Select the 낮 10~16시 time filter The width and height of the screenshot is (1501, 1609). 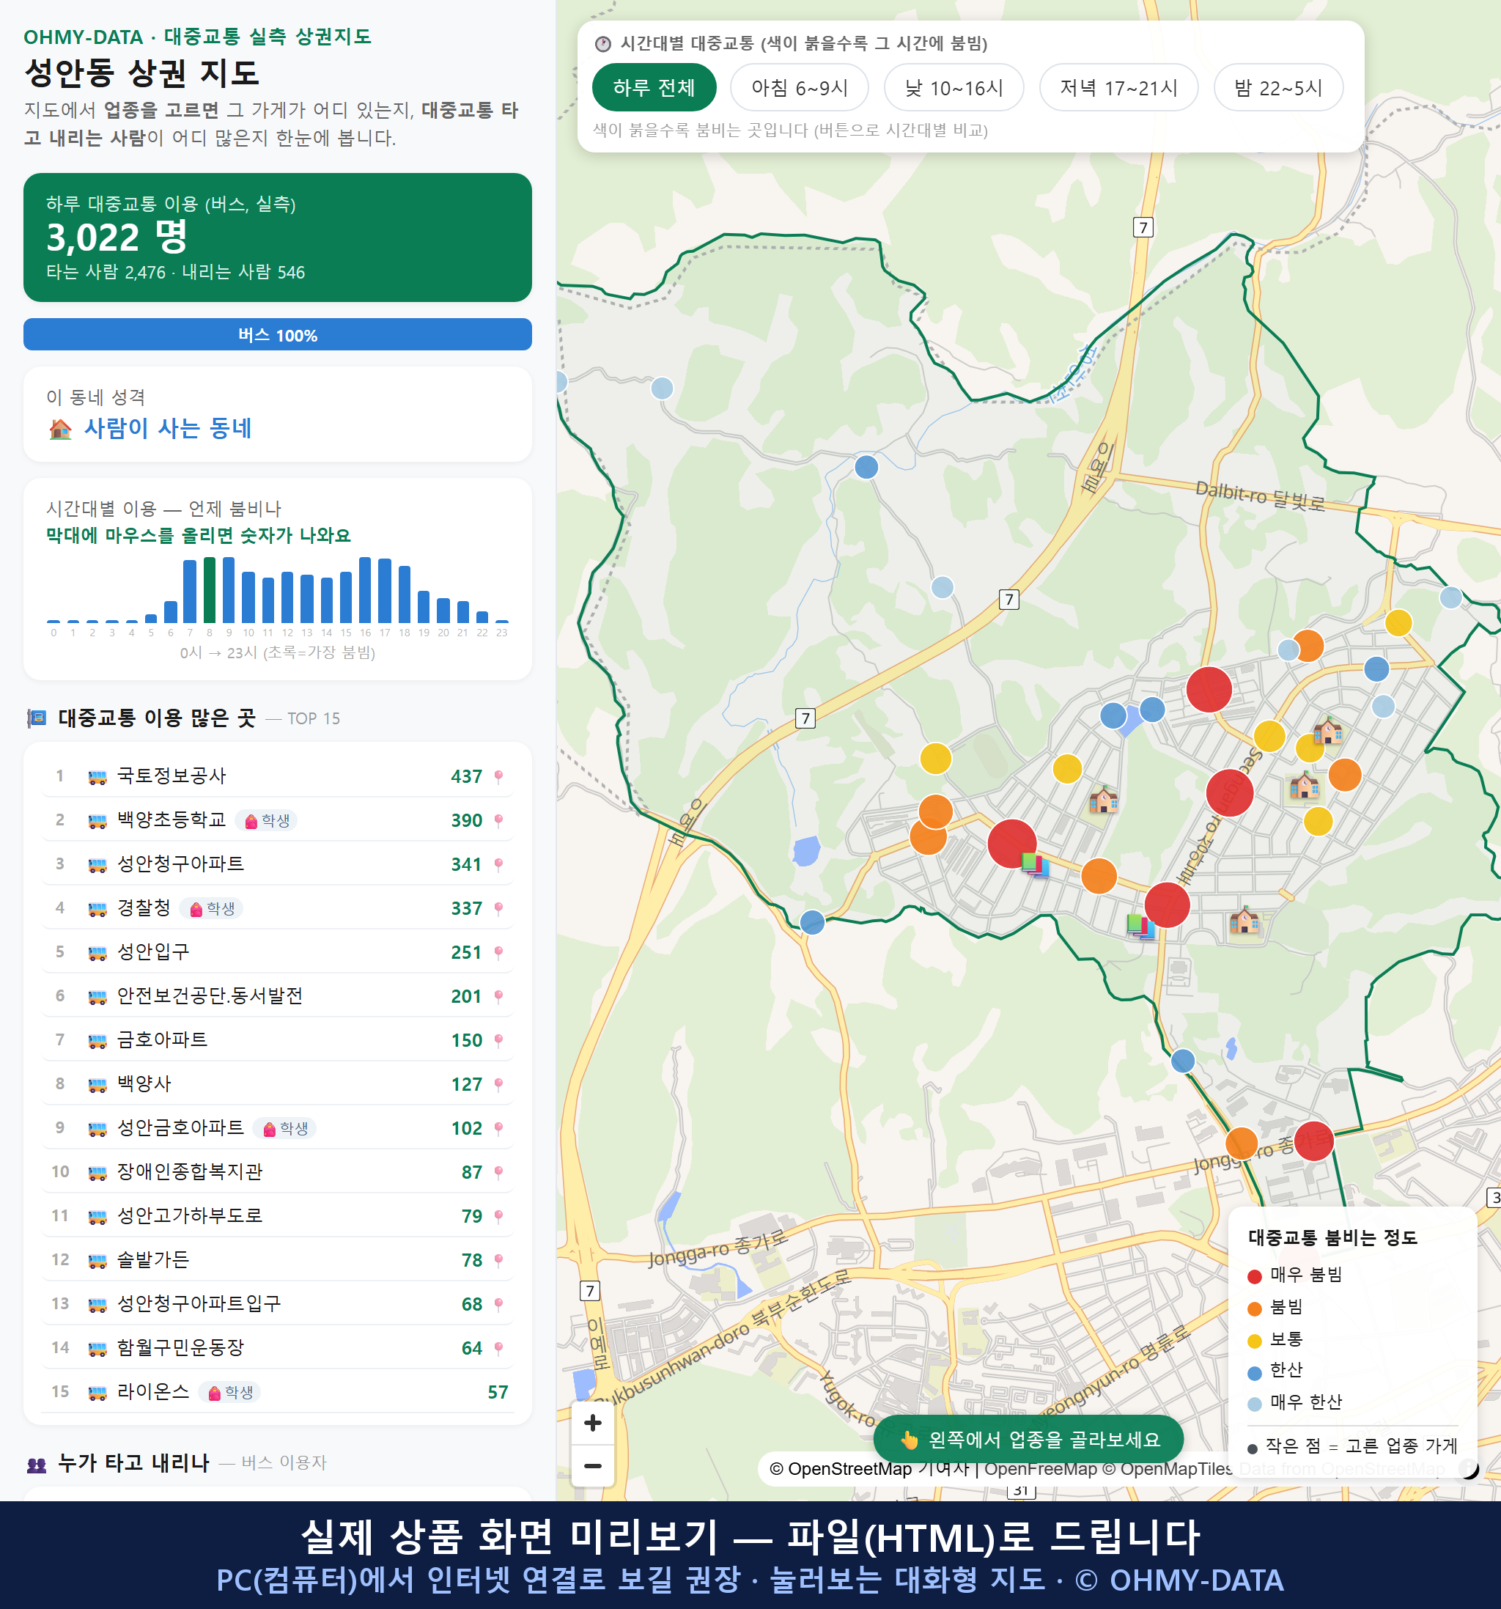point(954,87)
